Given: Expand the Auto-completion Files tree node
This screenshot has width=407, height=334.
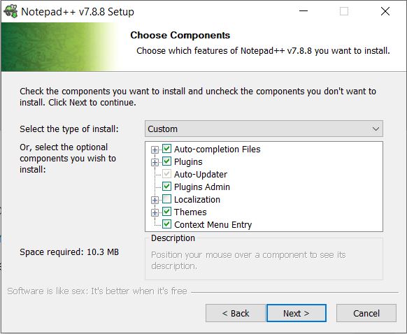Looking at the screenshot, I should point(155,150).
